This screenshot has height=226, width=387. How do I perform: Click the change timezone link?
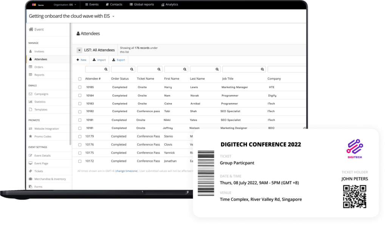point(127,171)
